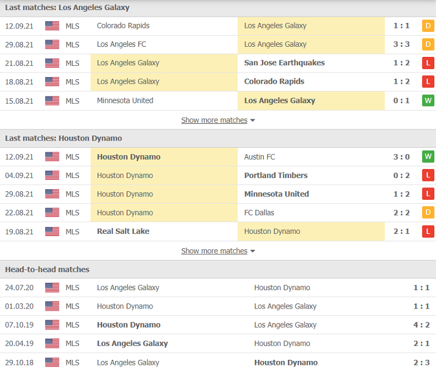
Task: Open the Portland Timbers team link
Action: (x=276, y=175)
